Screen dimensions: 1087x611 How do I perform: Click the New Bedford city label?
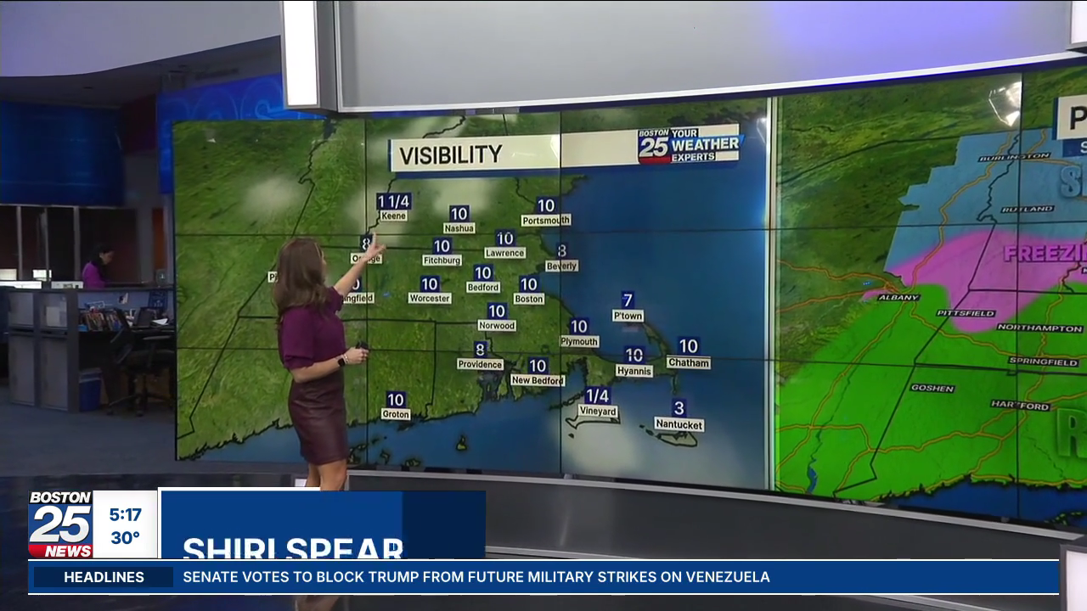pyautogui.click(x=538, y=381)
